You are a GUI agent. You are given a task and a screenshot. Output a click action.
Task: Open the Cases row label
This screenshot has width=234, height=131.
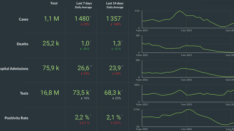click(x=23, y=19)
